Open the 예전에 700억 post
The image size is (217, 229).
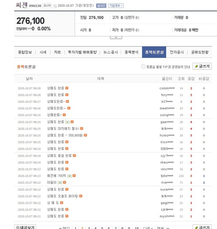point(56,176)
